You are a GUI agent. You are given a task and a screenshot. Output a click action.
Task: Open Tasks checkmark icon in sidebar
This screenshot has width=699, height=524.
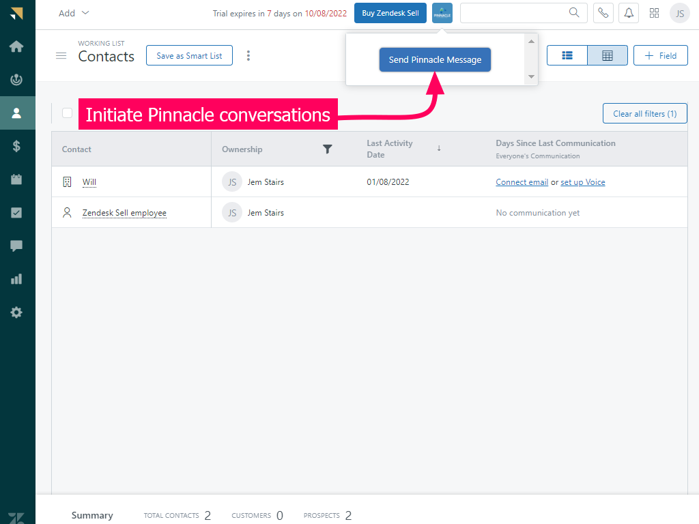coord(17,212)
